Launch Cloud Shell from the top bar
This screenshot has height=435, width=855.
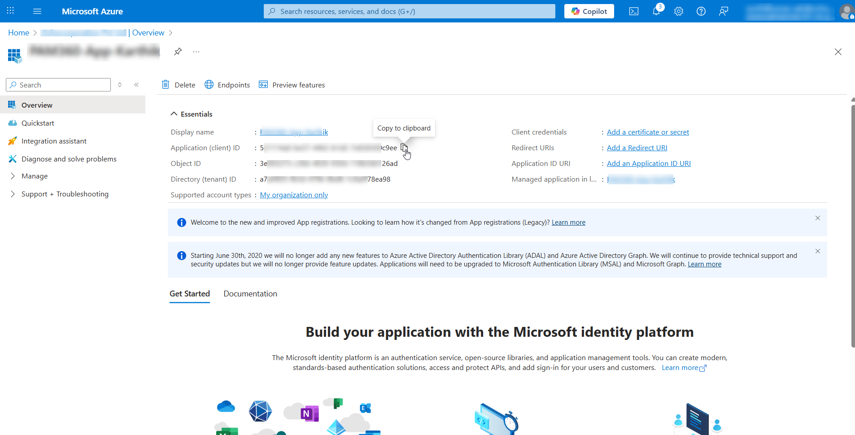point(633,11)
